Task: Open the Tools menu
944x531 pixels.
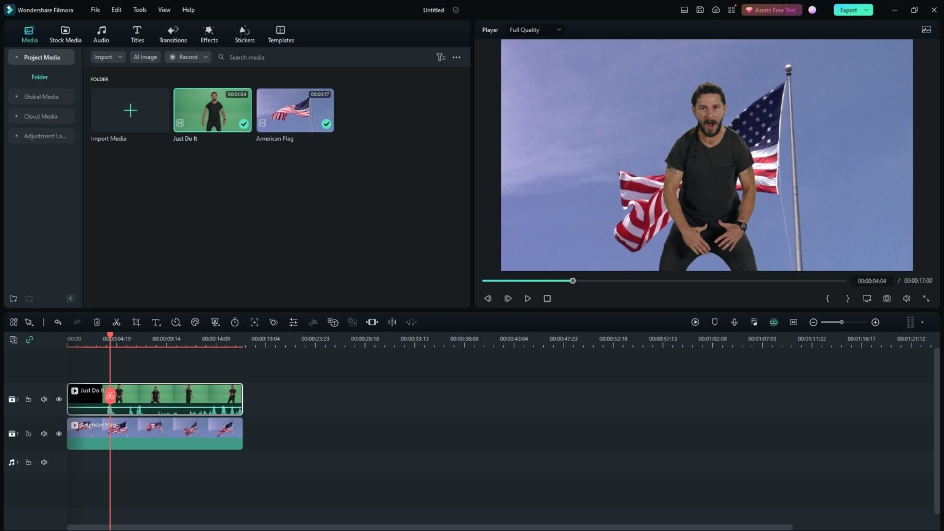Action: pos(140,10)
